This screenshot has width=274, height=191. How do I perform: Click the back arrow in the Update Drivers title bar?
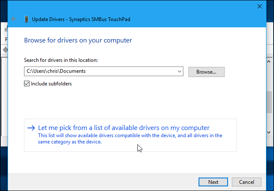pyautogui.click(x=14, y=19)
